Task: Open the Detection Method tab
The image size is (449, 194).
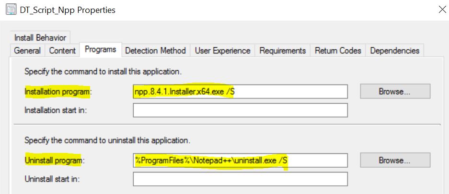Action: tap(155, 51)
